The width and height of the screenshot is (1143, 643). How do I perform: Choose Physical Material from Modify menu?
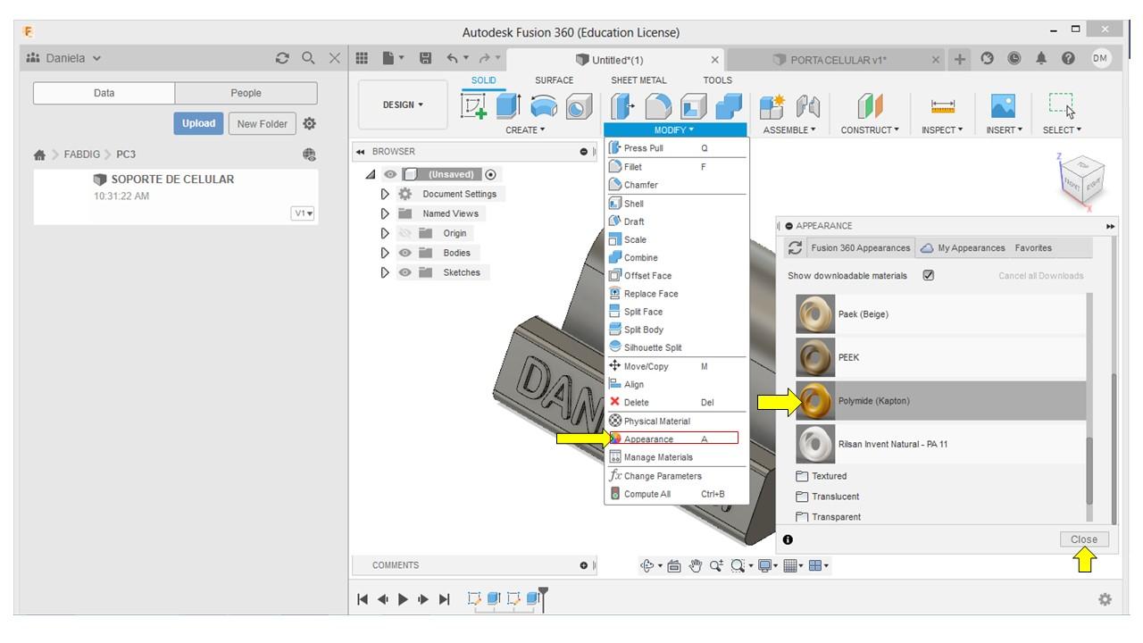point(677,422)
